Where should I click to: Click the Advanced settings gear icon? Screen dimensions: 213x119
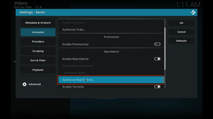[x=24, y=84]
